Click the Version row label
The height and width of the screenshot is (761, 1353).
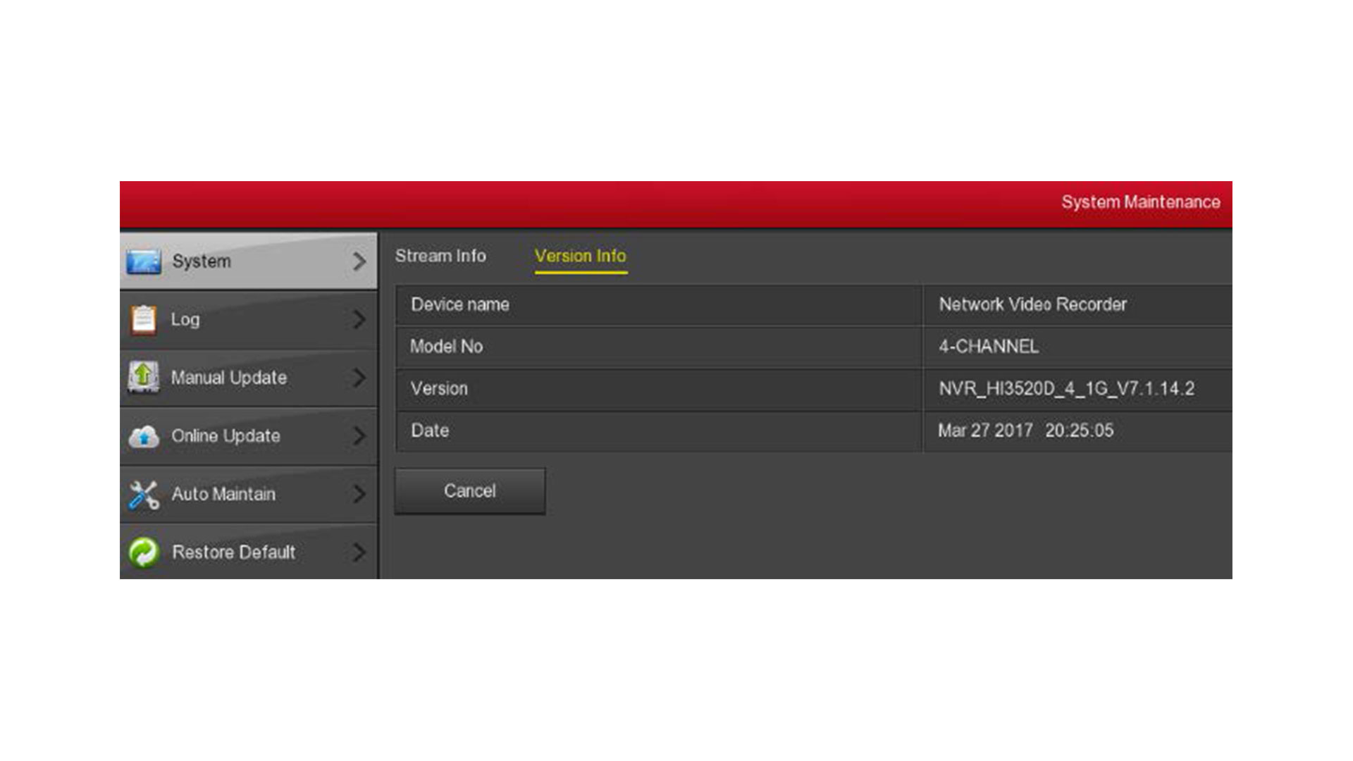[439, 389]
